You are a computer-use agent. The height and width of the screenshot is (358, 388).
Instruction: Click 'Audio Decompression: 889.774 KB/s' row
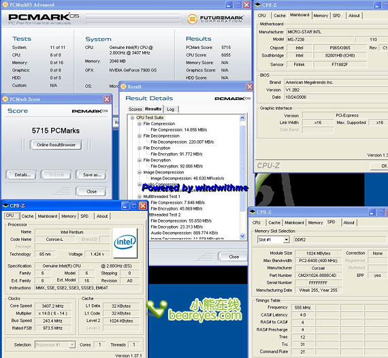[184, 233]
